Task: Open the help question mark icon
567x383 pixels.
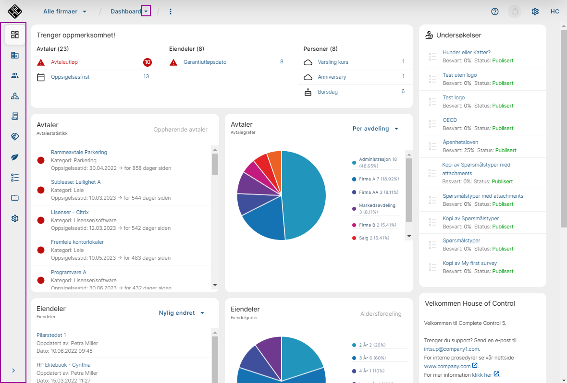Action: tap(495, 12)
